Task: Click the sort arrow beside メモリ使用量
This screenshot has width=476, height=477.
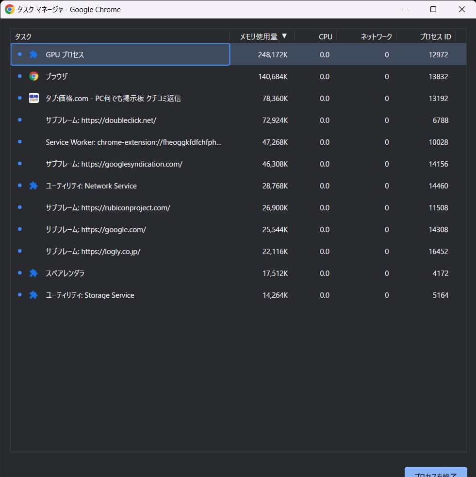Action: point(284,36)
